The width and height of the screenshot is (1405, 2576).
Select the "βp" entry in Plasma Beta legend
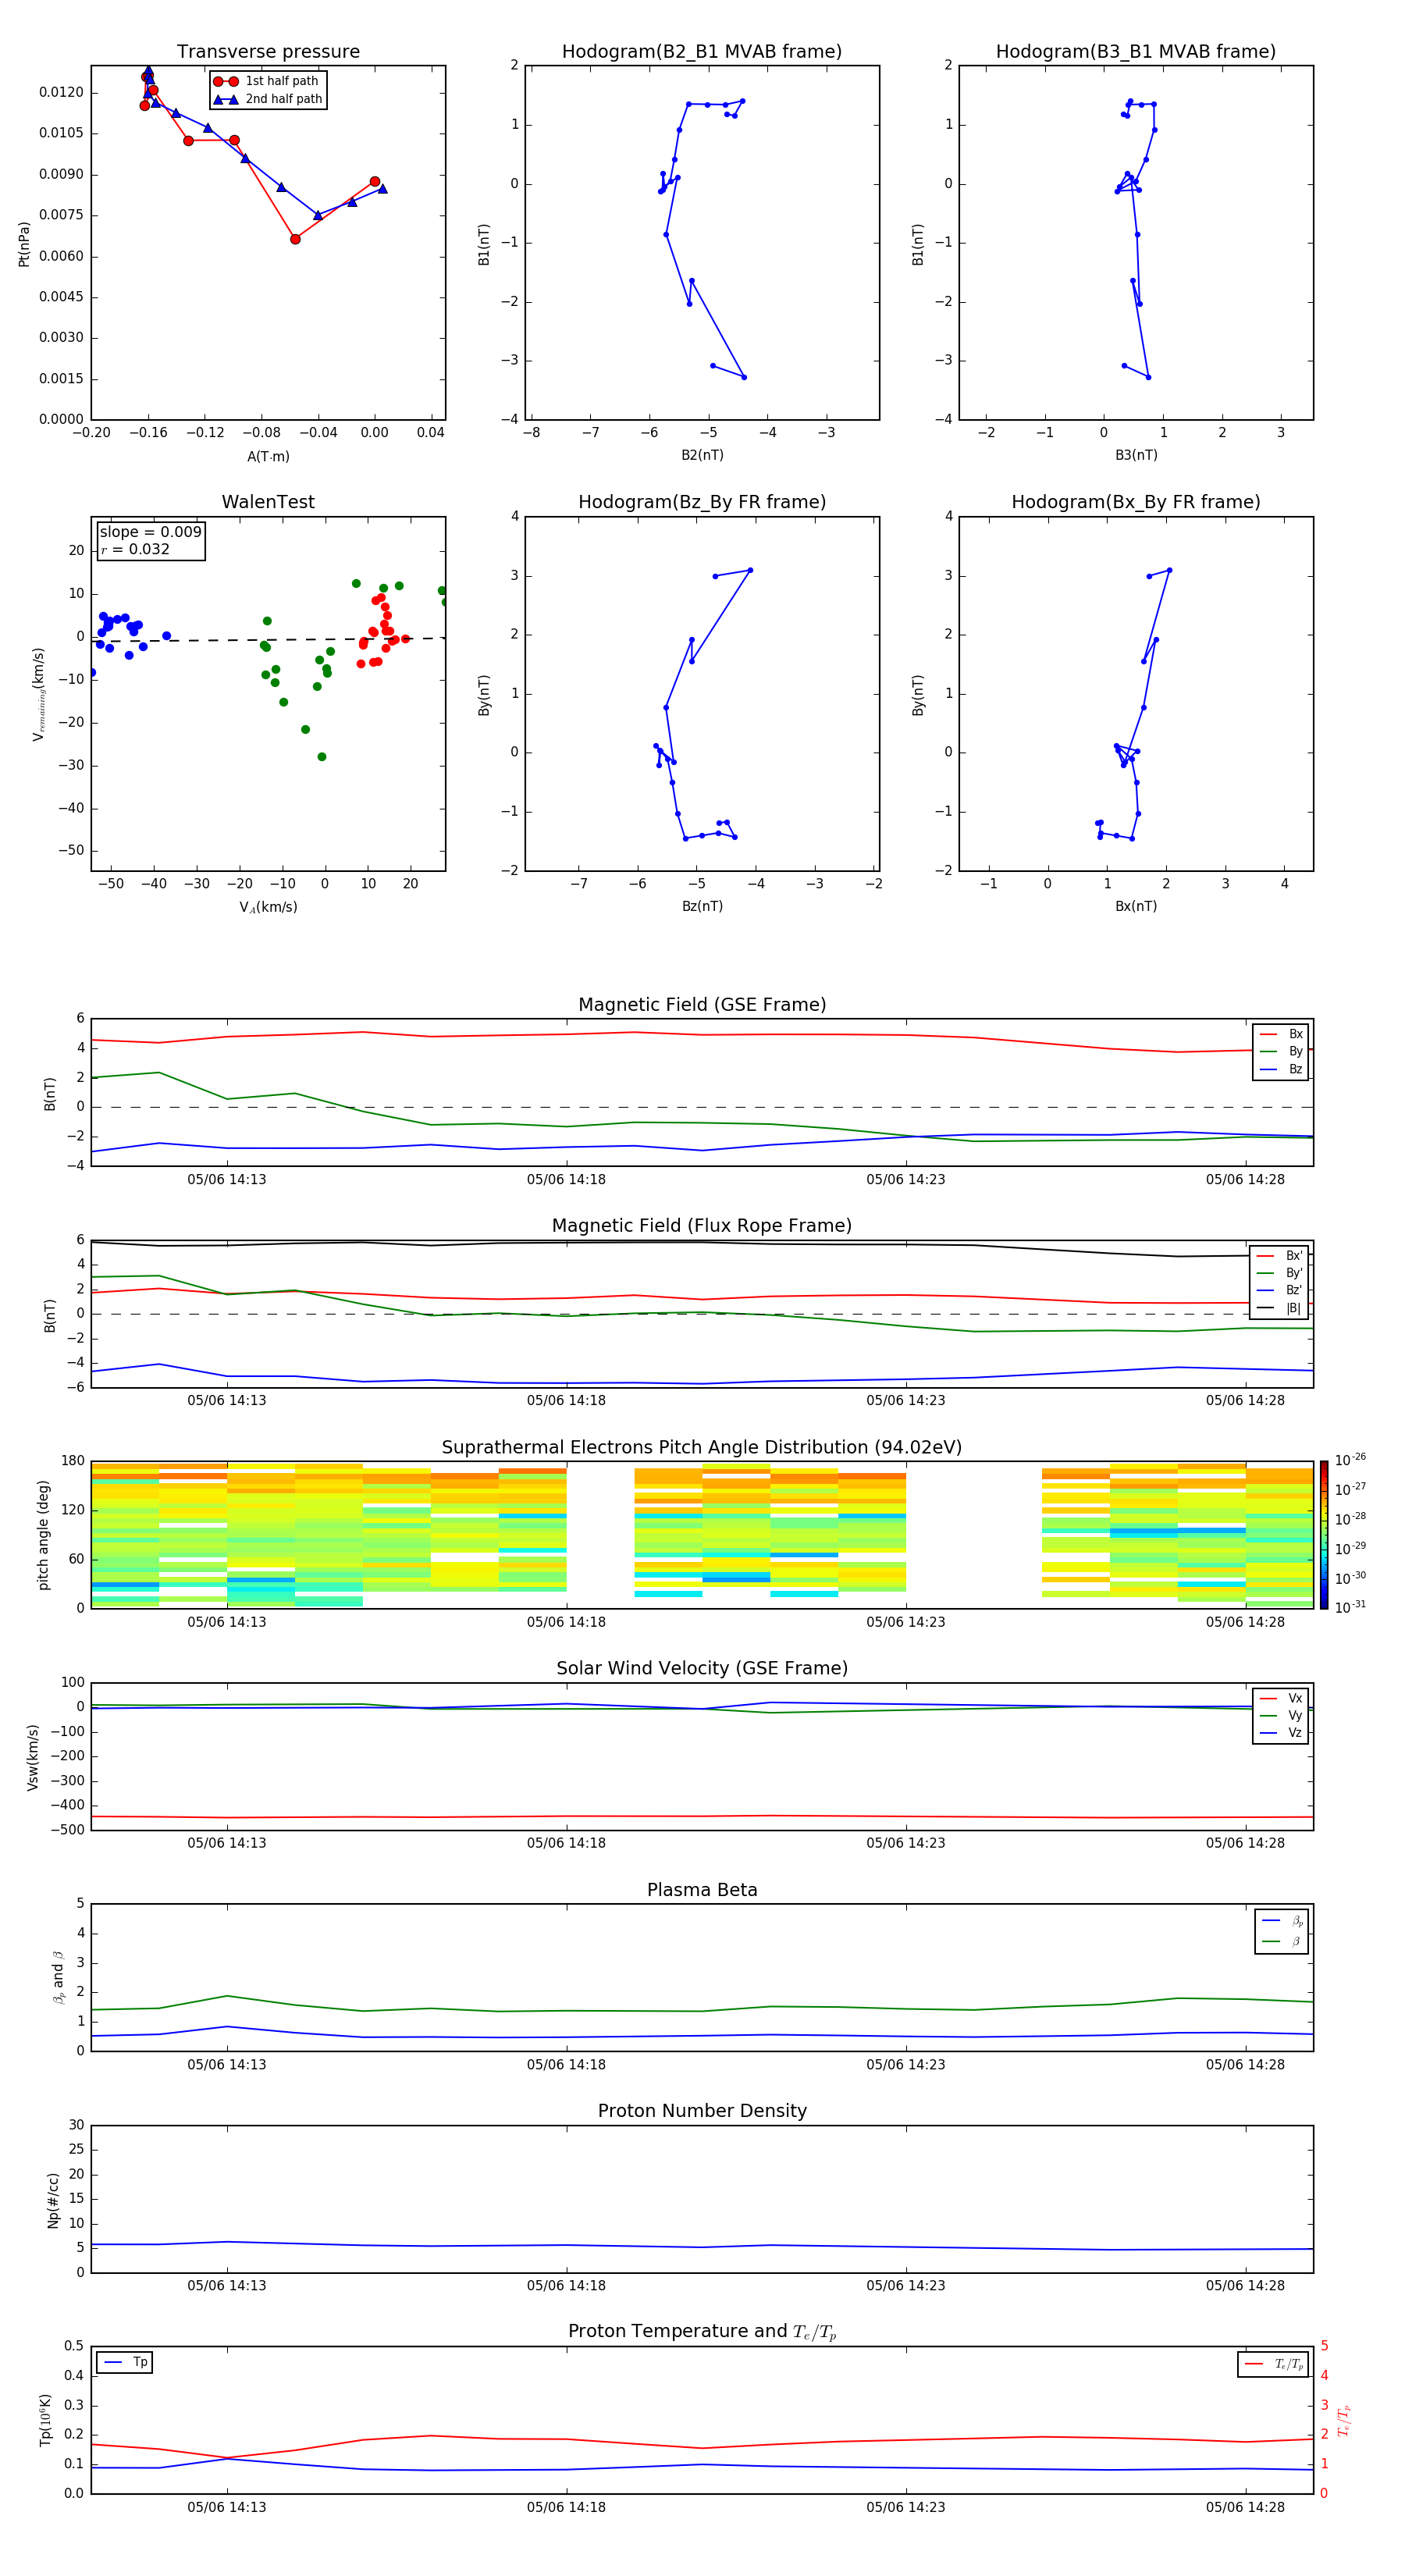pyautogui.click(x=1283, y=1921)
